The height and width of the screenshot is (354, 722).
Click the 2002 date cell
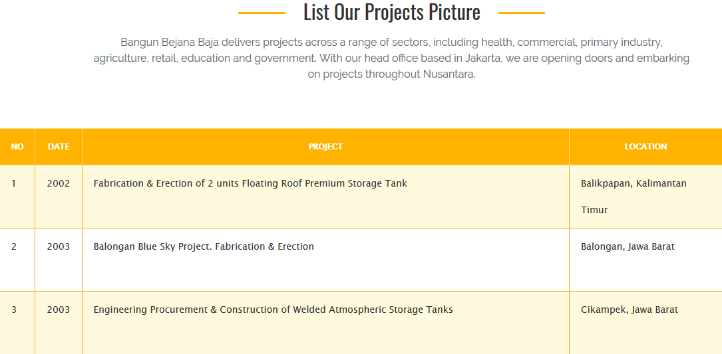click(x=59, y=183)
